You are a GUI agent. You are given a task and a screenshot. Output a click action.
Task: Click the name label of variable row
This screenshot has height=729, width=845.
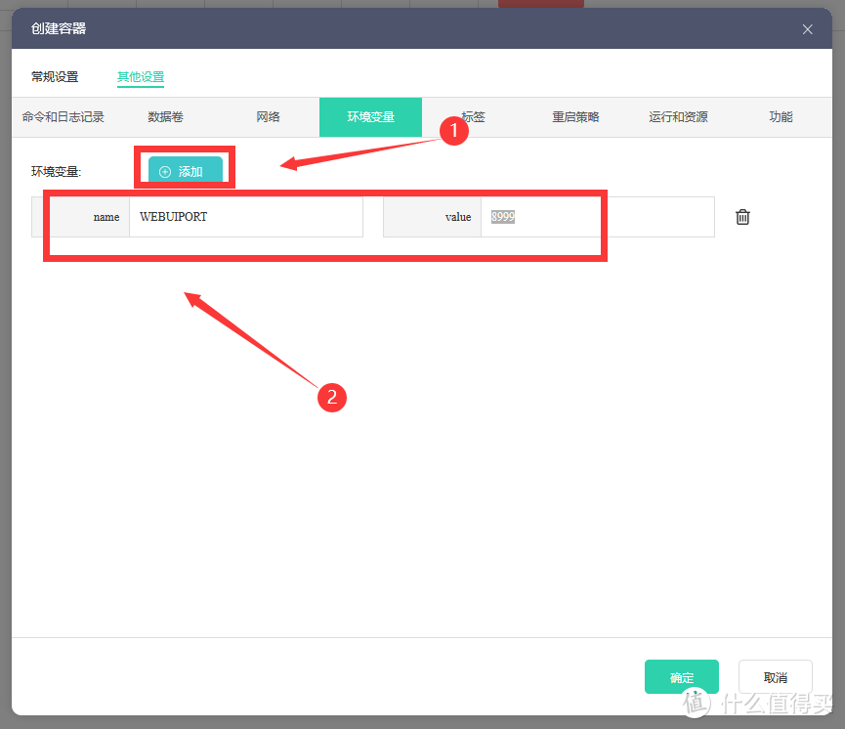click(106, 217)
